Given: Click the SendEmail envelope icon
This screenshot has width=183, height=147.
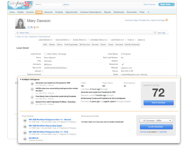Looking at the screenshot, I should [25, 139].
